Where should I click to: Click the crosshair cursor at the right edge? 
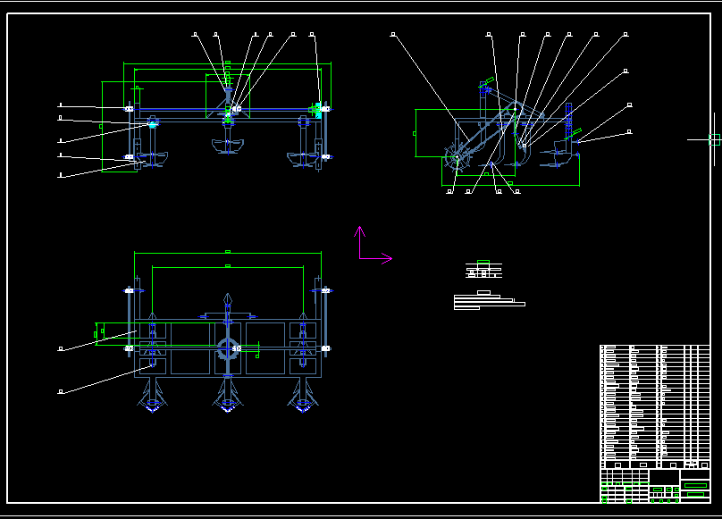pyautogui.click(x=714, y=139)
